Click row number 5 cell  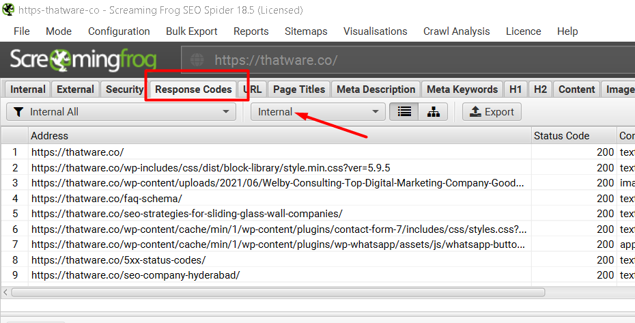click(x=15, y=214)
